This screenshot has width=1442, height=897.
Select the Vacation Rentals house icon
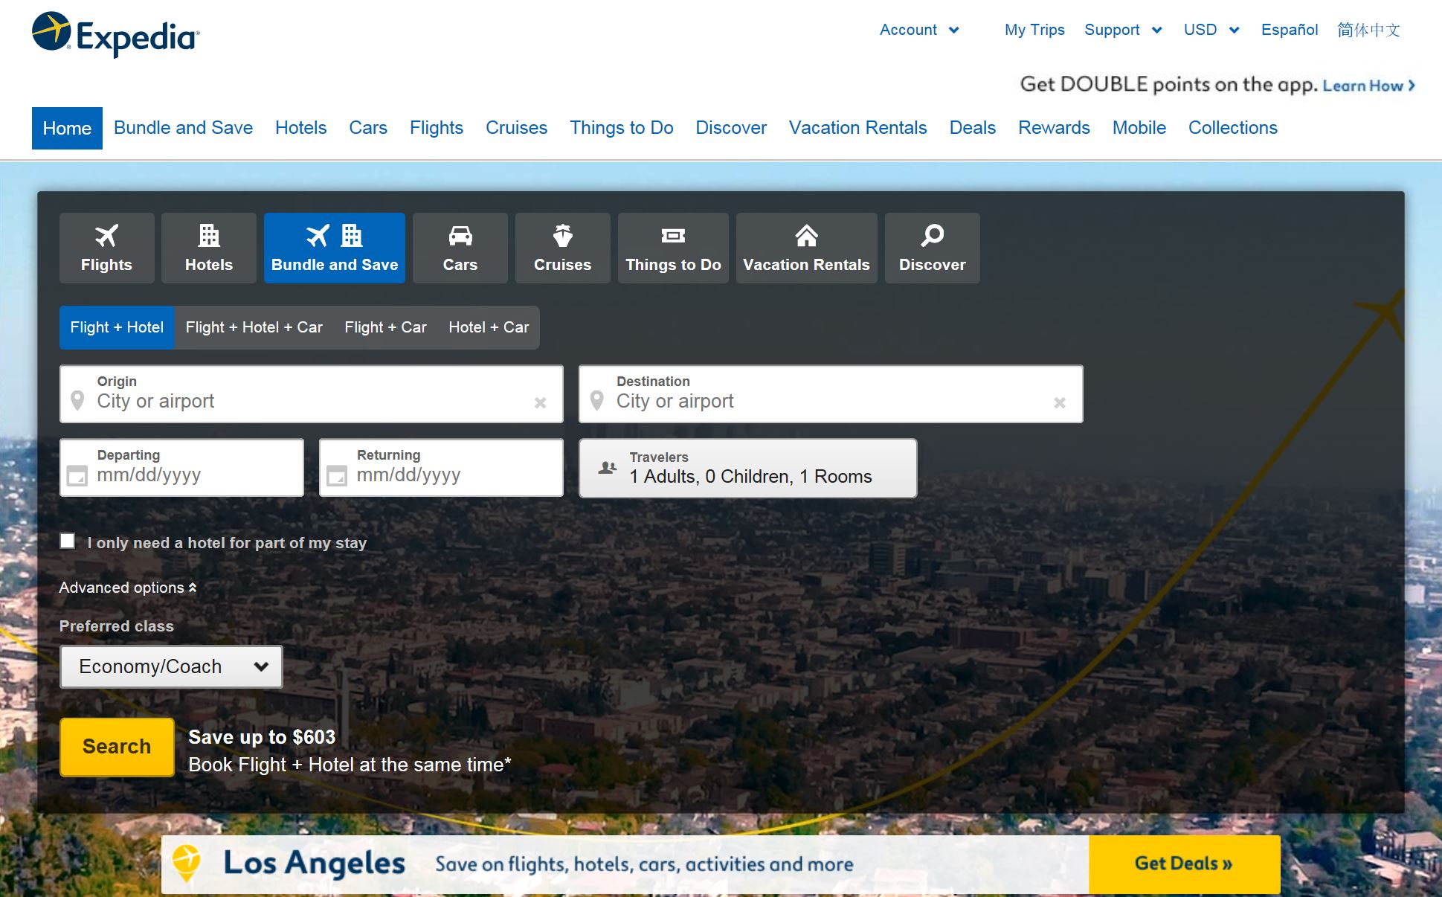click(x=806, y=236)
